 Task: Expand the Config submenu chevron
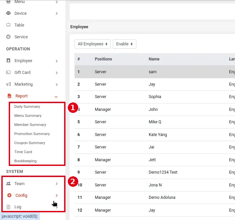point(56,195)
